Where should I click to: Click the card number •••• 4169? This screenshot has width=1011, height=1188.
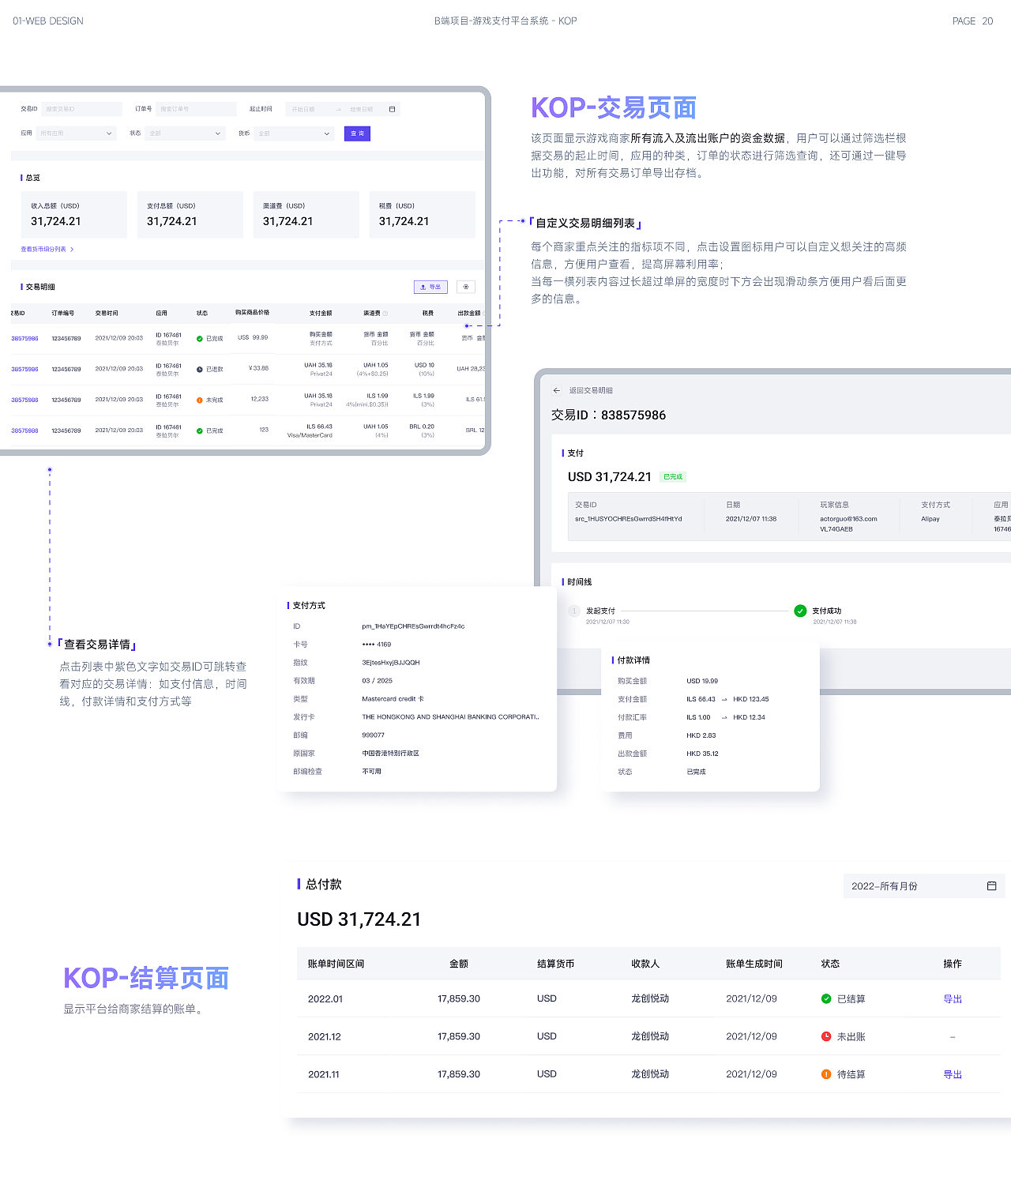pyautogui.click(x=377, y=645)
